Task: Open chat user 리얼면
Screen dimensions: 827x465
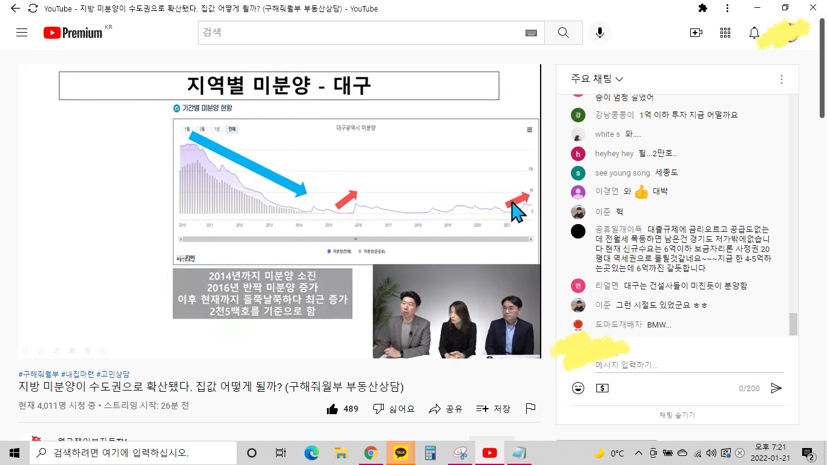Action: [x=607, y=286]
